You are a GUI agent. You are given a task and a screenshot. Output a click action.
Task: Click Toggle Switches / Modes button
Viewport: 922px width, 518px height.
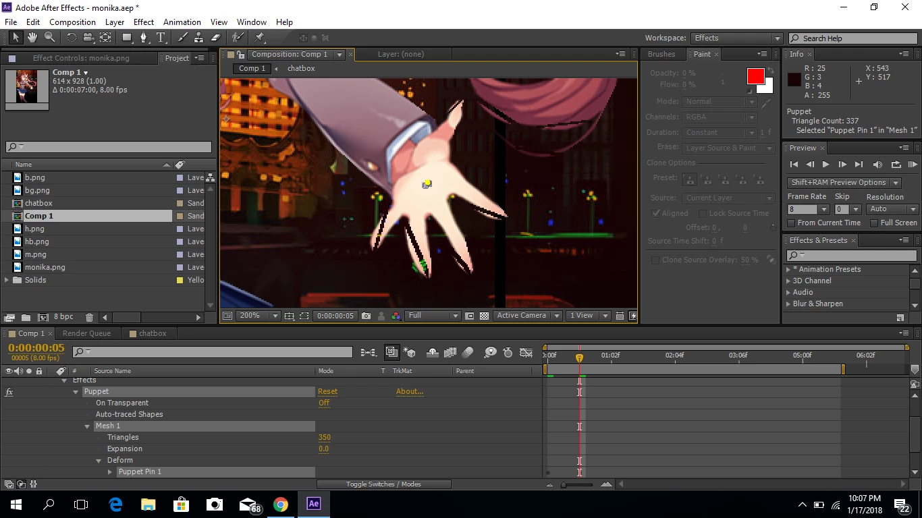(383, 484)
